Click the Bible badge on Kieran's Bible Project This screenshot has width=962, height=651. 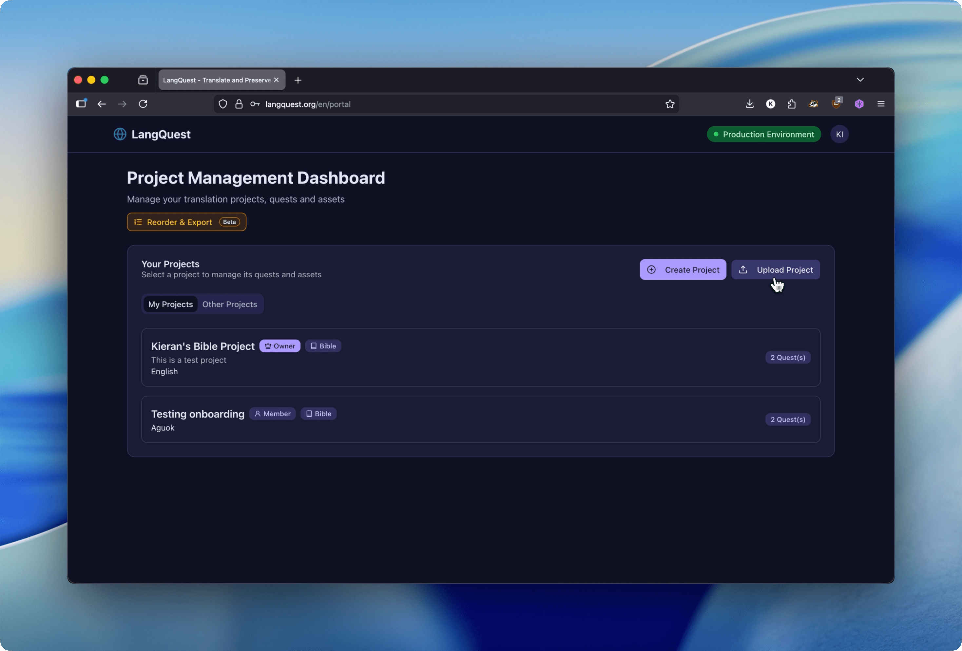[x=323, y=346]
